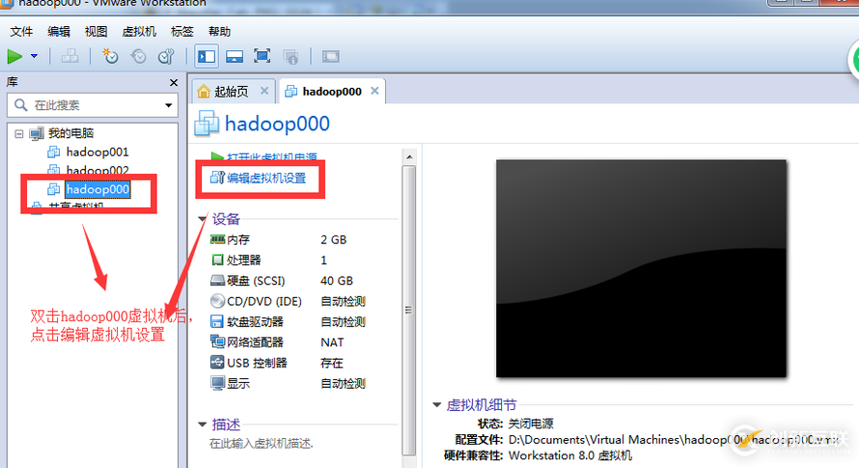This screenshot has width=859, height=468.
Task: Click the 处理器 processor device icon
Action: click(x=217, y=260)
